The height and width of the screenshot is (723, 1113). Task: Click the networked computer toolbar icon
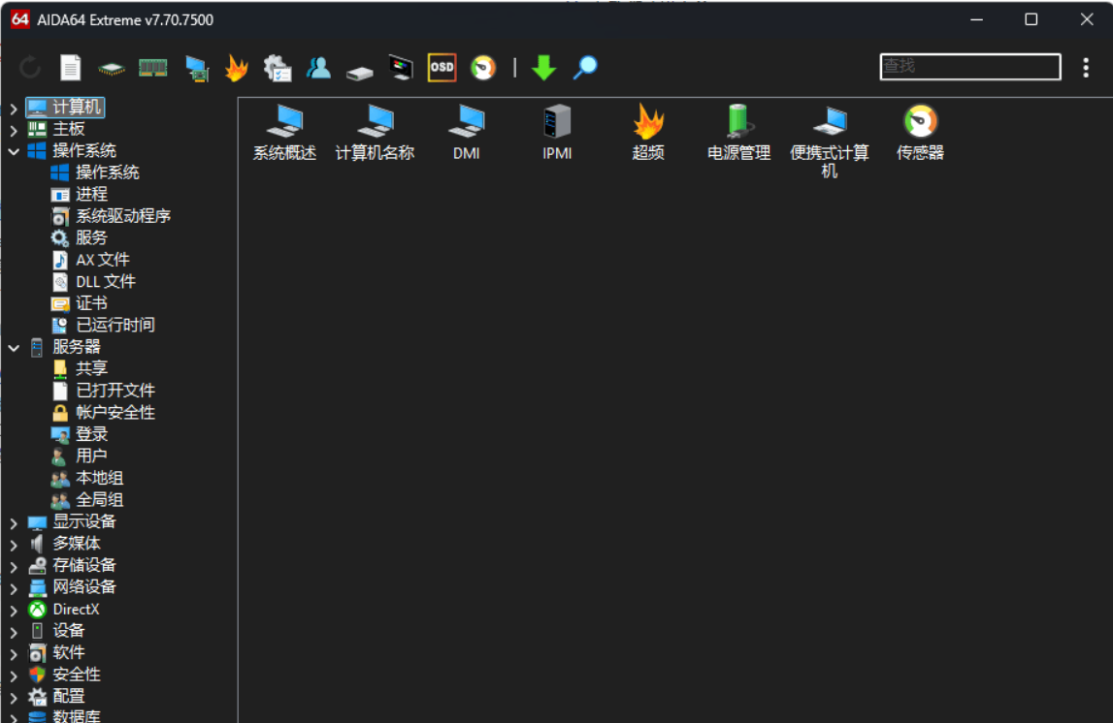(197, 69)
